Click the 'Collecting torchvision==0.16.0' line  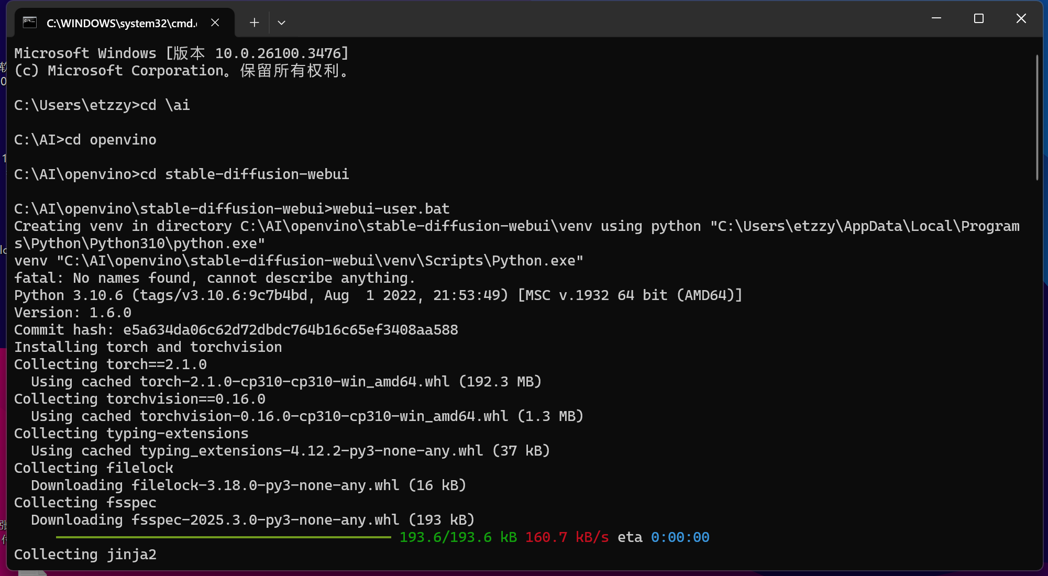click(x=140, y=399)
